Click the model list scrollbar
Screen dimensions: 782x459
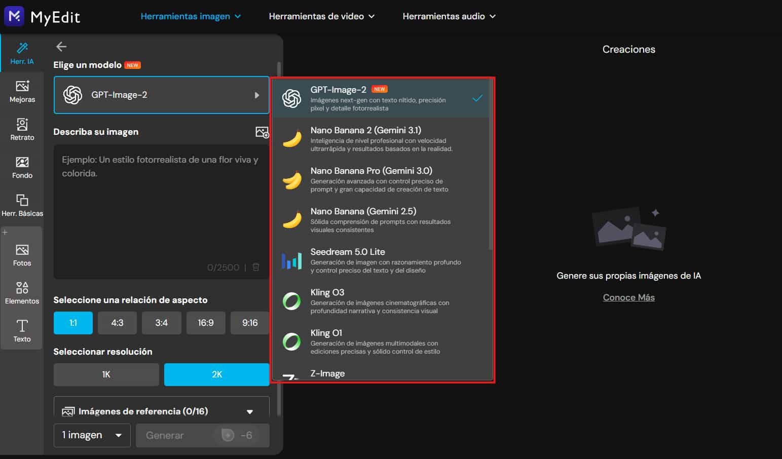point(491,165)
